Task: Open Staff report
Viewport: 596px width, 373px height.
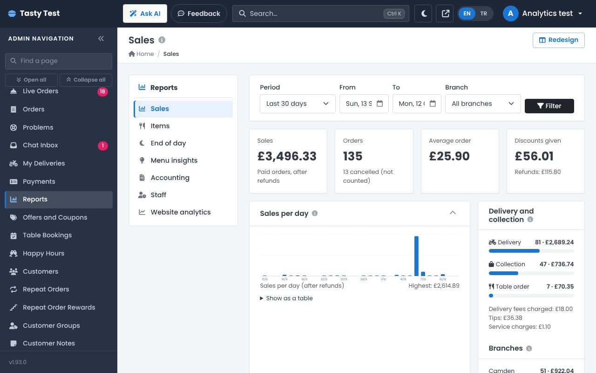Action: click(x=183, y=195)
